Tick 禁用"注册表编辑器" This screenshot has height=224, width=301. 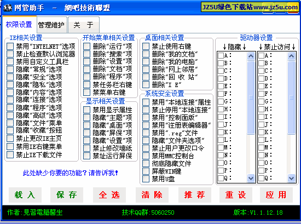pyautogui.click(x=146, y=125)
